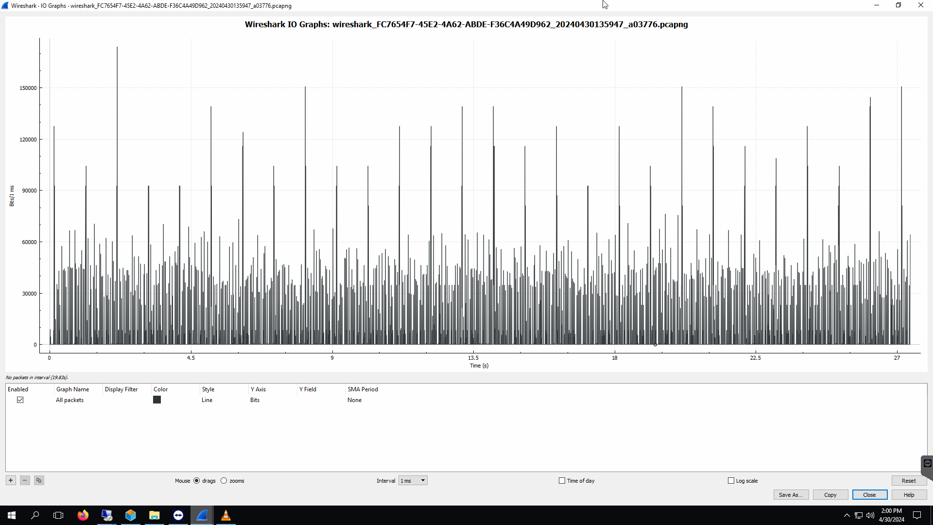The height and width of the screenshot is (525, 933).
Task: Select mouse zooms radio button
Action: (224, 481)
